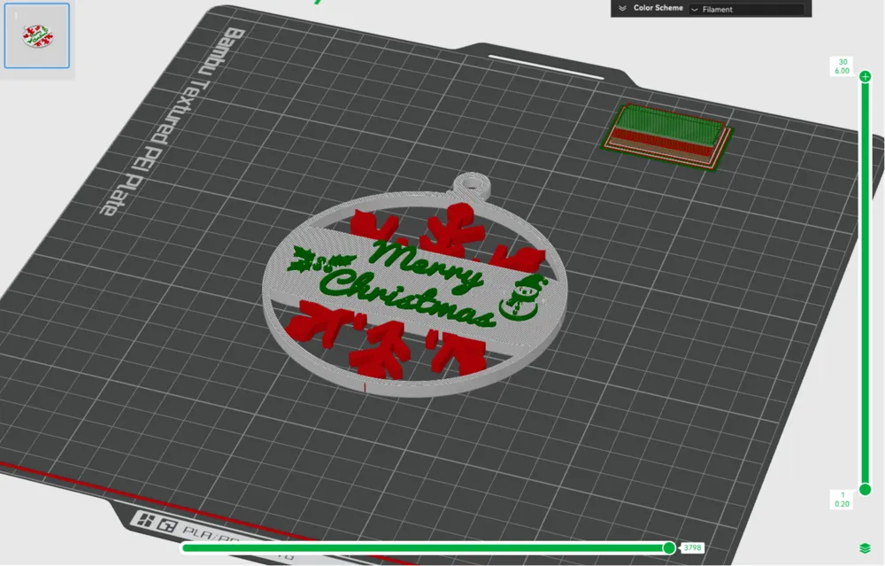Click the middle of the vertical layer slider track
Viewport: 885px width, 566px height.
pos(865,283)
